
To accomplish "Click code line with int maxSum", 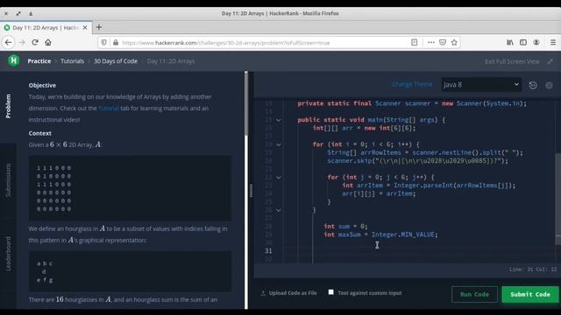I will pos(380,234).
